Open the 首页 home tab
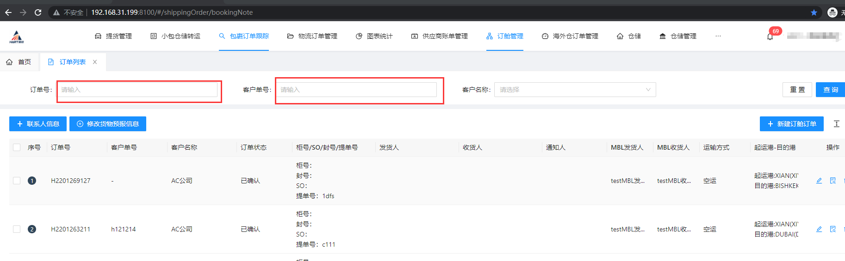Viewport: 845px width, 261px height. 19,62
